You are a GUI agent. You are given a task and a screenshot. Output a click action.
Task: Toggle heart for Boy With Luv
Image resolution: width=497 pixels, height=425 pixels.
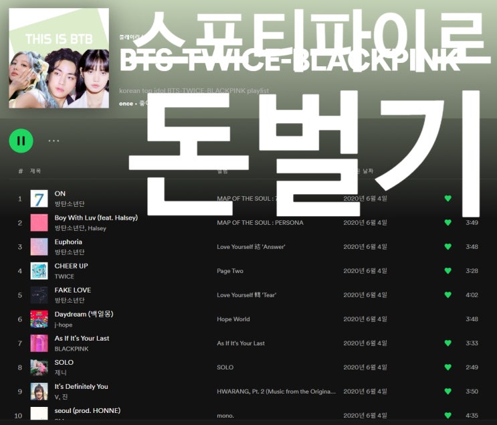[448, 222]
